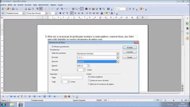Open the Formato menu
Screen dimensions: 190x107
(28, 5)
